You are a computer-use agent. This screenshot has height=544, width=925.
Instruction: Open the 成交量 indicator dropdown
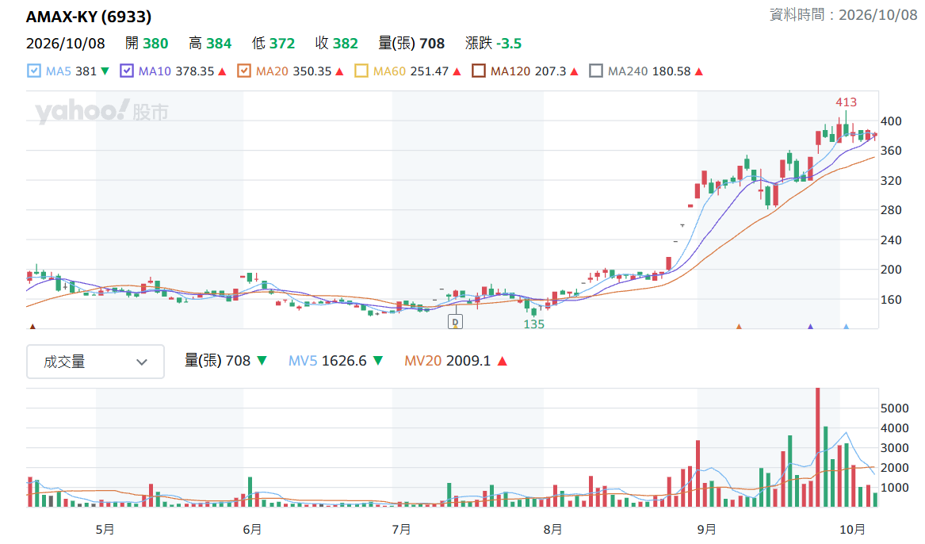[x=96, y=362]
